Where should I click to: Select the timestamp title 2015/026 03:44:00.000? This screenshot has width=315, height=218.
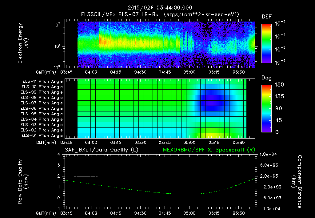pos(160,8)
